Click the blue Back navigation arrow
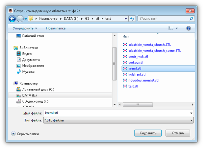Viewport: 203px width, 148px height. pyautogui.click(x=13, y=18)
